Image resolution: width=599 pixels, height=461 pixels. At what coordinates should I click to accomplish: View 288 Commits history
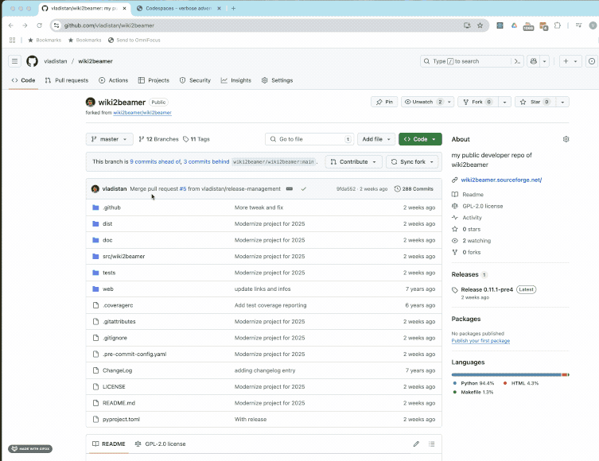(414, 189)
